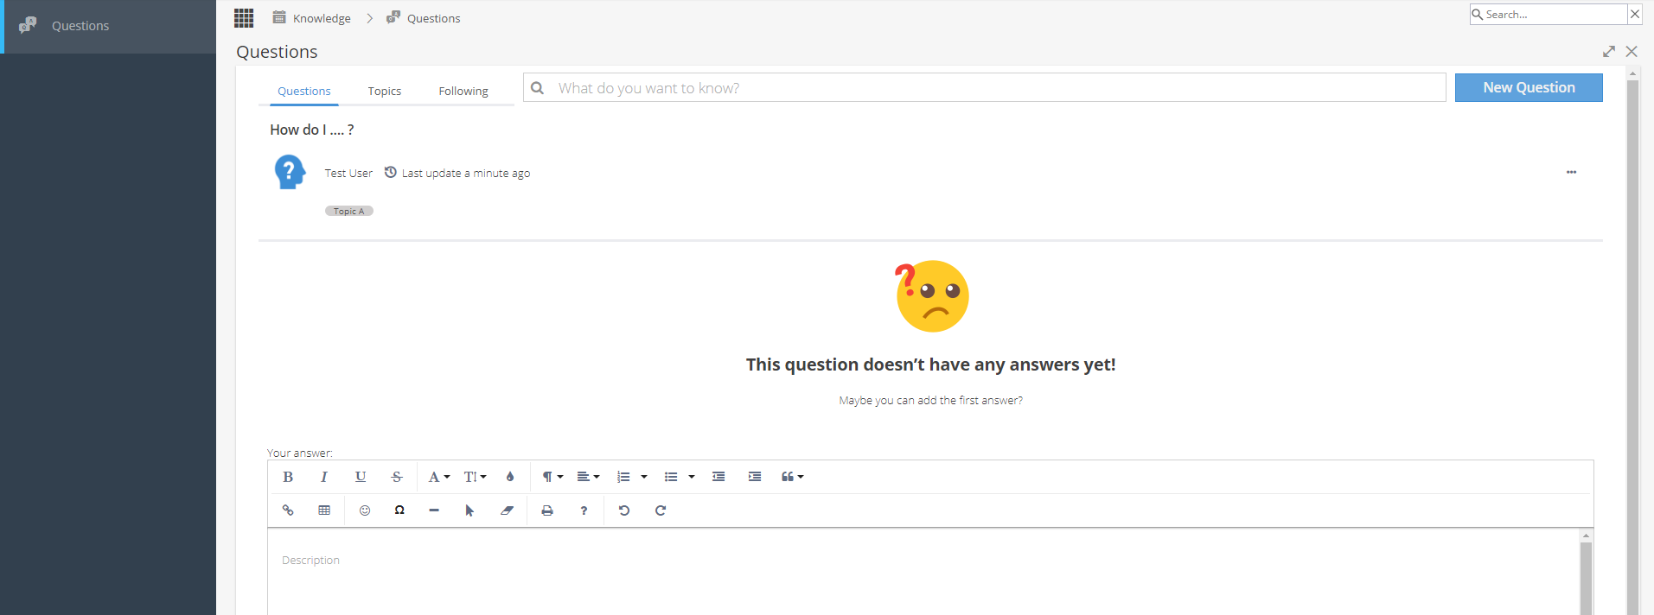Insert a horizontal line
Viewport: 1654px width, 615px height.
click(434, 510)
